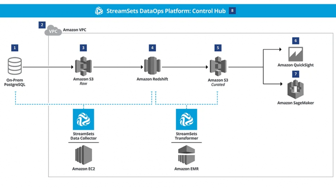The width and height of the screenshot is (336, 188).
Task: Click the Amazon EC2 icon
Action: click(x=84, y=155)
